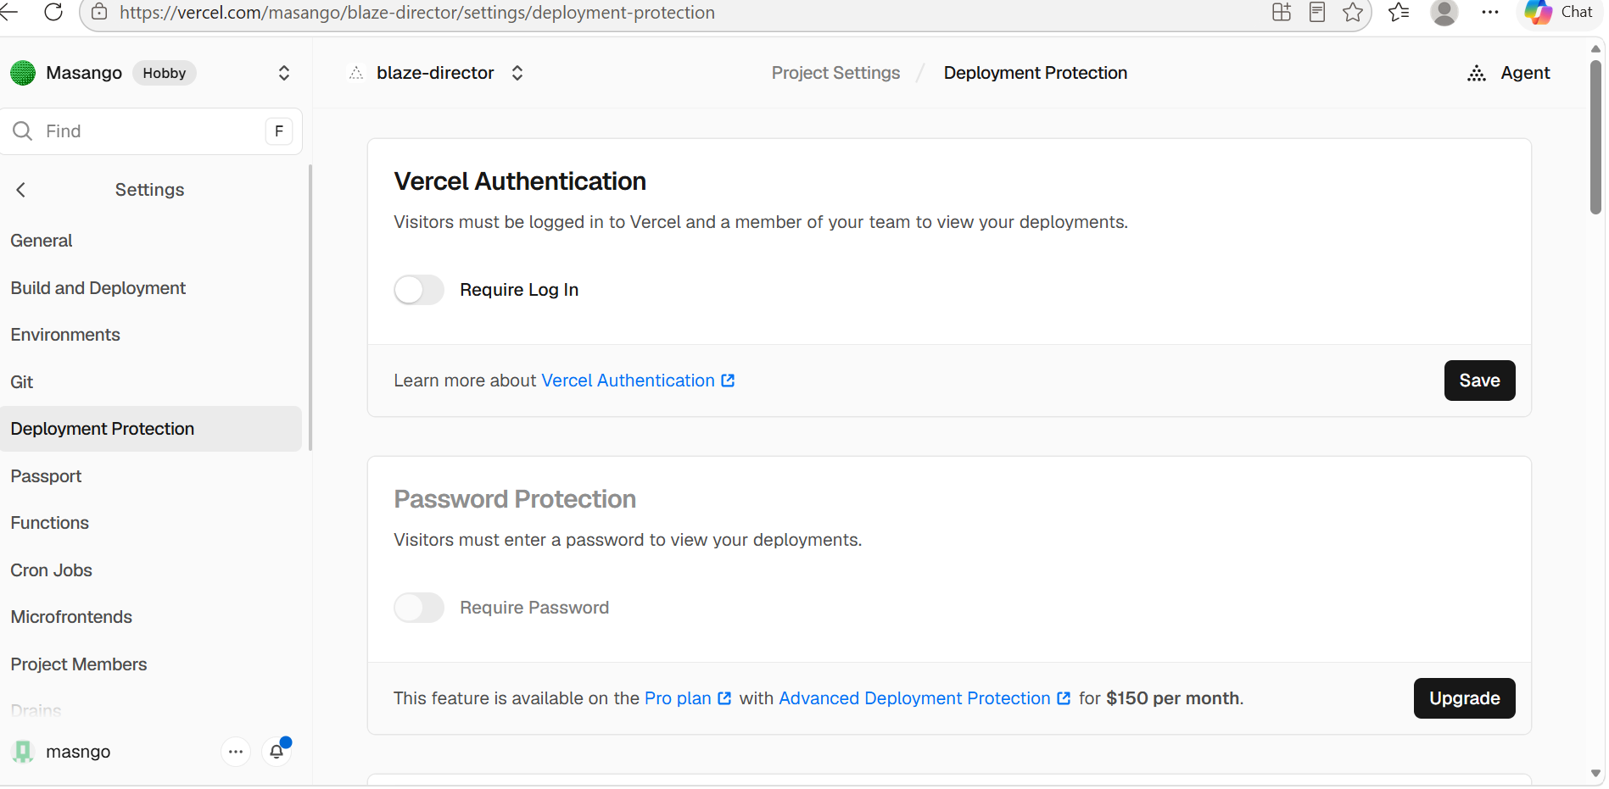
Task: Select Deployment Protection in the sidebar
Action: tap(151, 429)
